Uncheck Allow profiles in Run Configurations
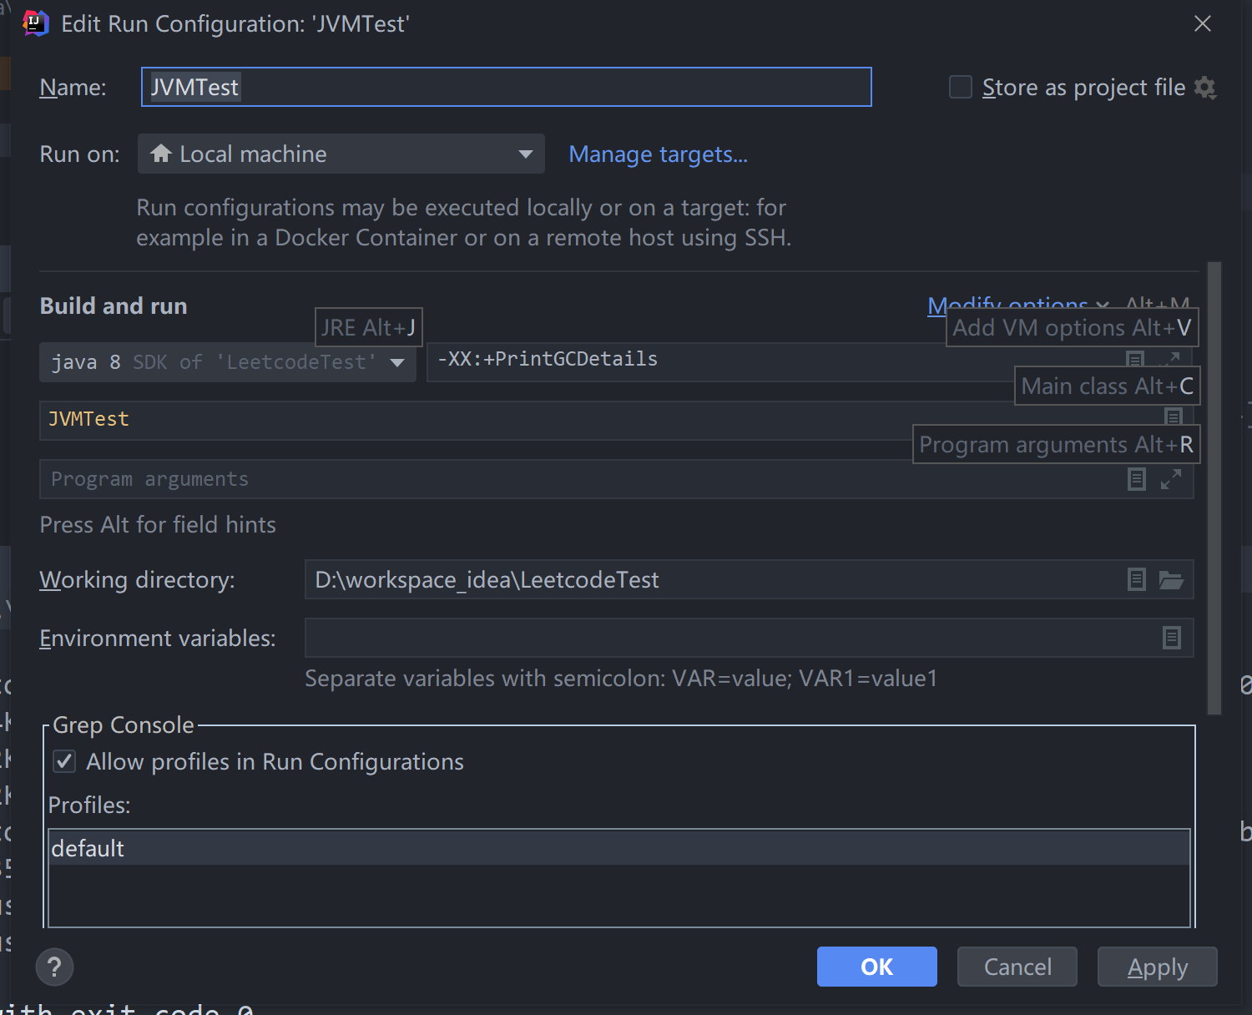This screenshot has width=1252, height=1015. pyautogui.click(x=65, y=762)
